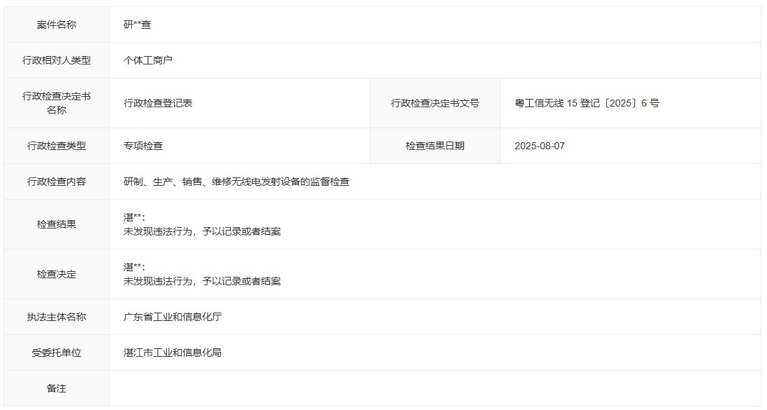
Task: Select the 个体工商户 value text
Action: coord(148,60)
